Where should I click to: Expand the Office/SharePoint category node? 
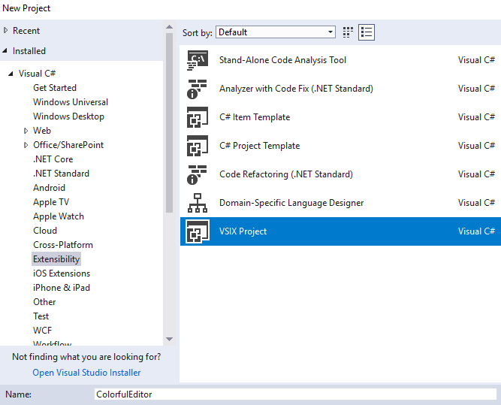26,145
